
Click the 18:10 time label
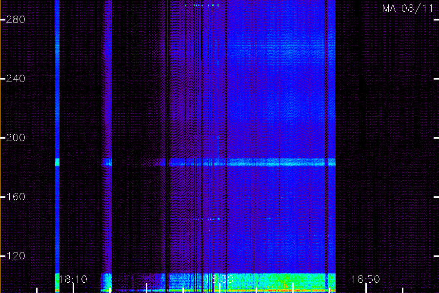click(x=73, y=279)
